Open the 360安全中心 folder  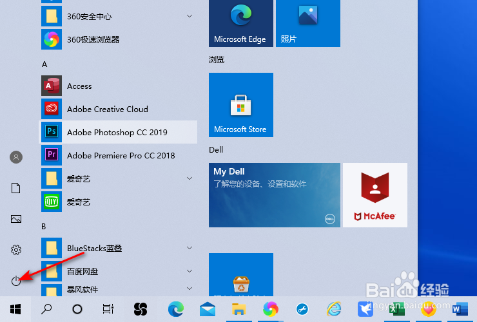118,16
